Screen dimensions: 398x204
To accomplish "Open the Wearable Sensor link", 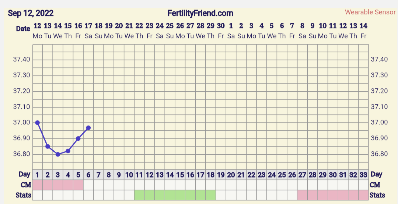I will tap(370, 12).
